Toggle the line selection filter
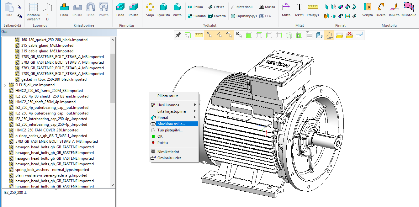The image size is (419, 207). coord(219,35)
